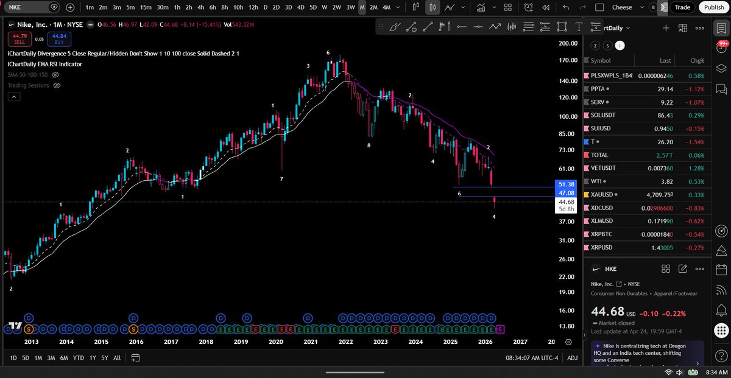Select the zigzag path drawing tool
This screenshot has height=378, width=731.
495,27
